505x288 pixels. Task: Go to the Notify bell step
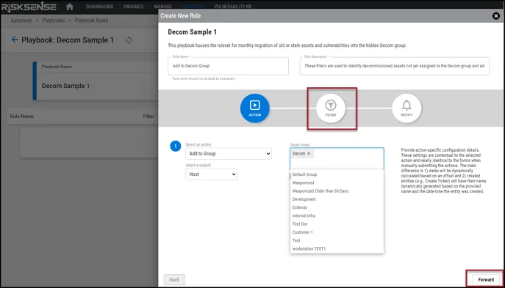coord(406,108)
